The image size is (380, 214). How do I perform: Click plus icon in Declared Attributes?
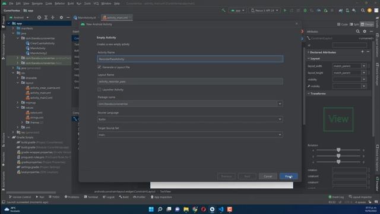pyautogui.click(x=363, y=52)
